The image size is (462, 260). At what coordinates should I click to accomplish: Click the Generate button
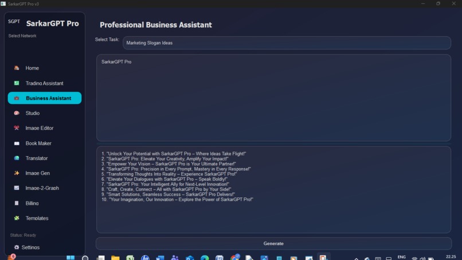[x=273, y=243]
